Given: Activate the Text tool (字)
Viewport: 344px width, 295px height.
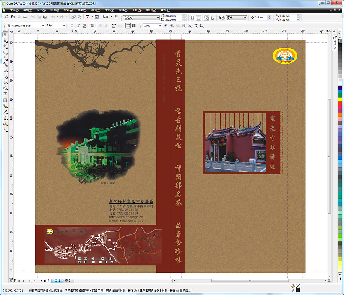Looking at the screenshot, I should [5, 93].
